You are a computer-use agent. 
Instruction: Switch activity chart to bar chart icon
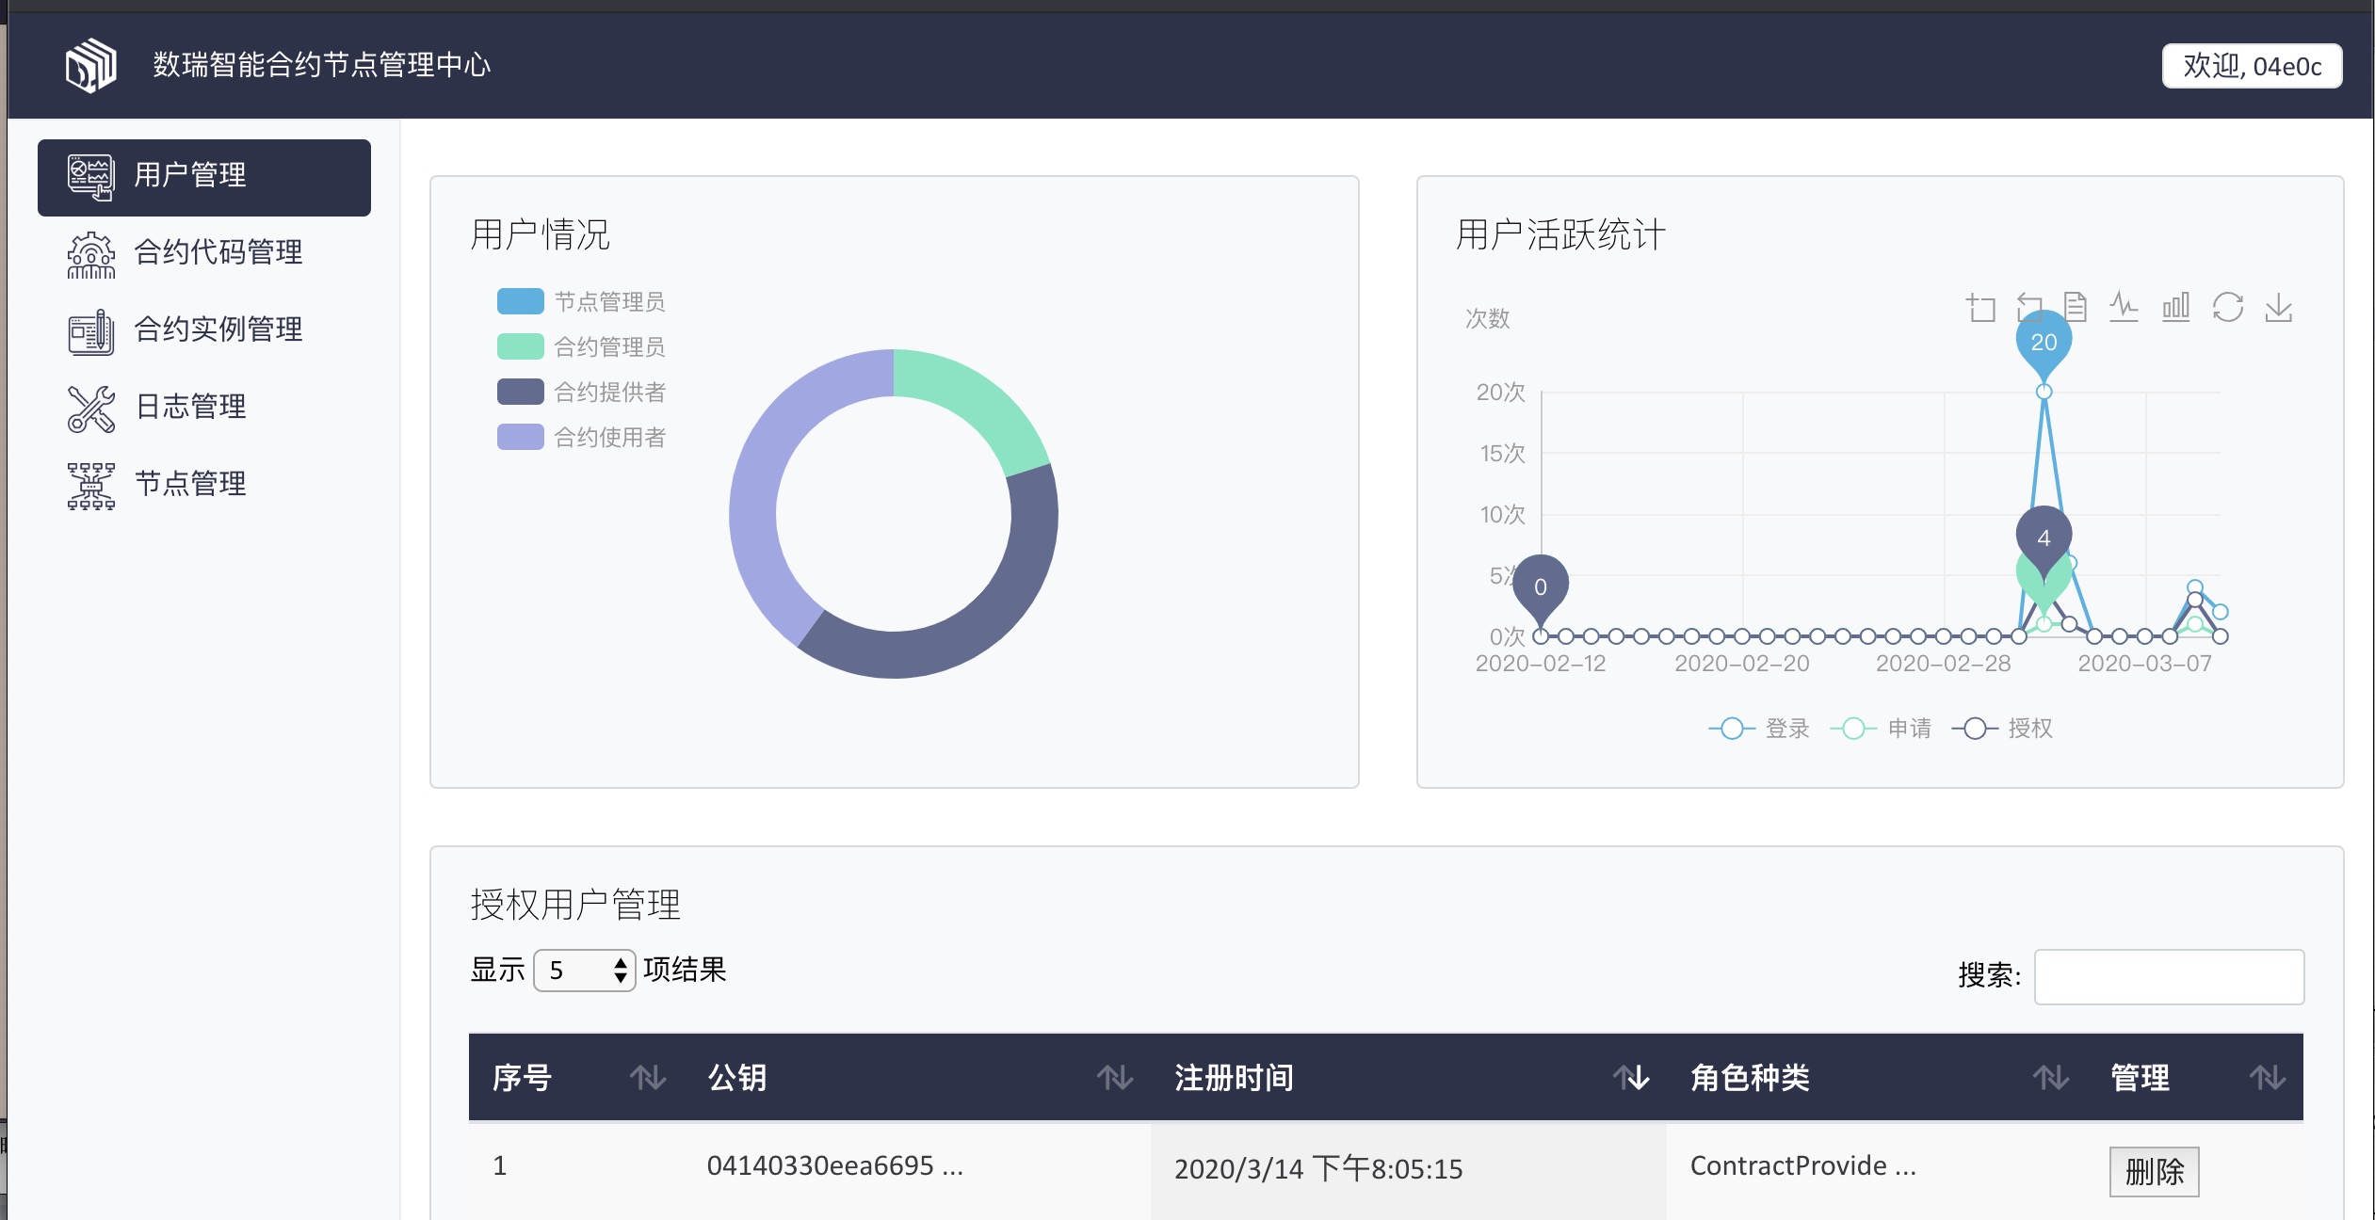2175,307
